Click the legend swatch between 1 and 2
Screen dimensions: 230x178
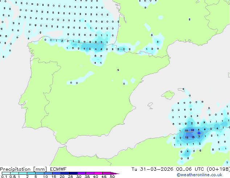click(23, 173)
